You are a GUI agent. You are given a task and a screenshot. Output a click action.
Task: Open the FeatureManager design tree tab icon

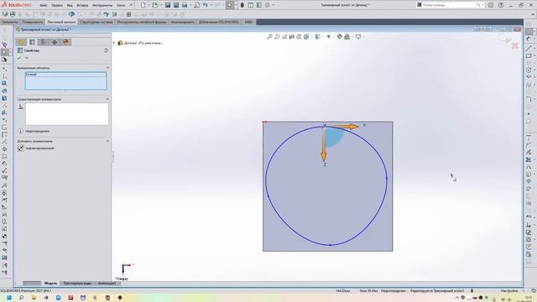[21, 42]
